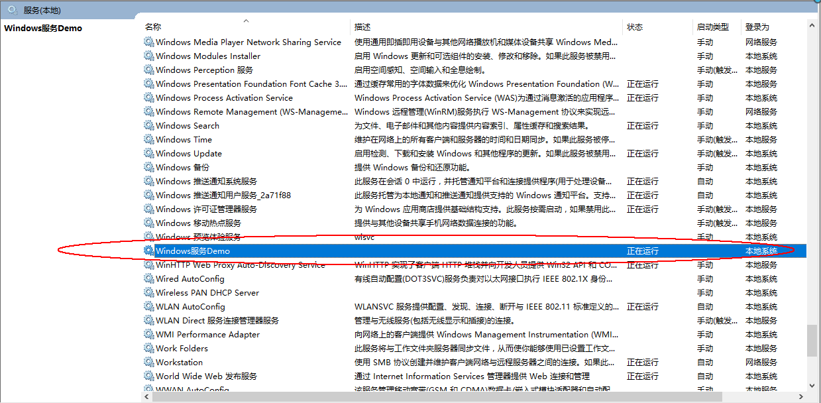Click 自动 startup type for Windows 推送通知系统服务
The width and height of the screenshot is (821, 403).
pyautogui.click(x=705, y=181)
